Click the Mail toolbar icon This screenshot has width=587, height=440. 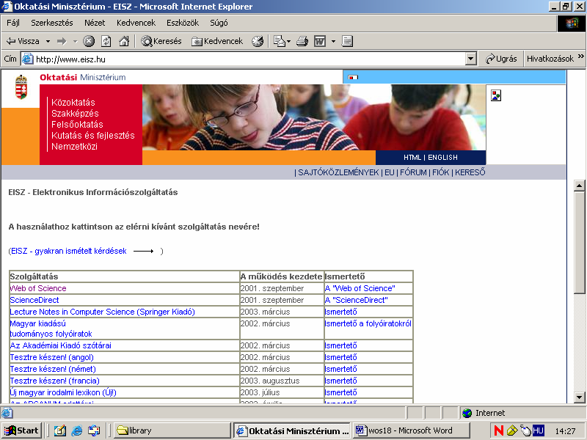pos(280,41)
